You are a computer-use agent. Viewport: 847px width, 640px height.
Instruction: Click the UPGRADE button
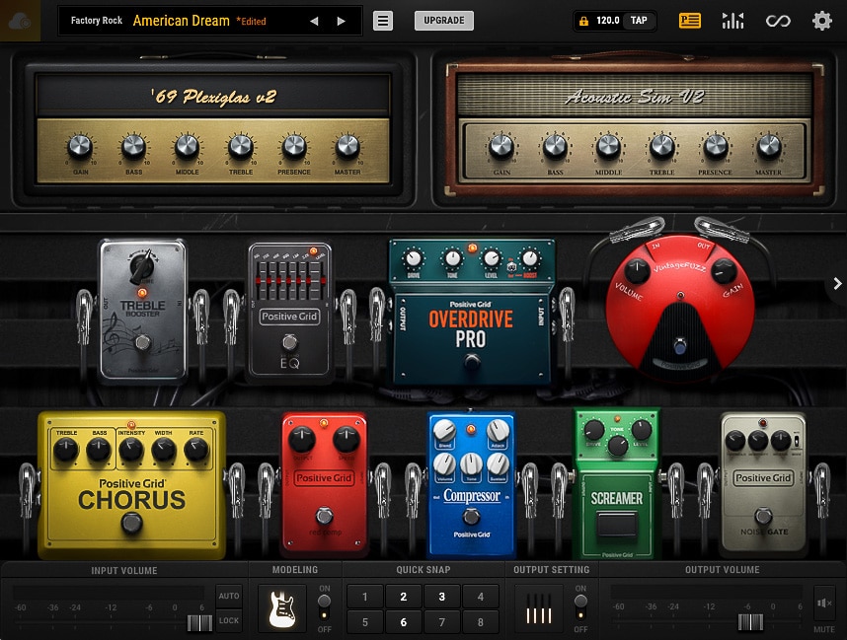coord(443,20)
